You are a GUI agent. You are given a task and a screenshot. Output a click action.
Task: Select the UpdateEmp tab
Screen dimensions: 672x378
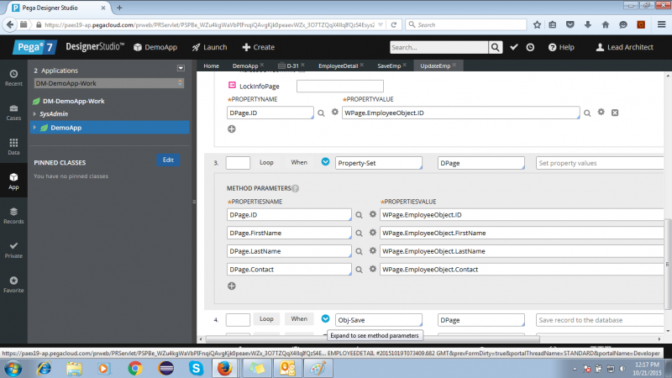pos(435,66)
